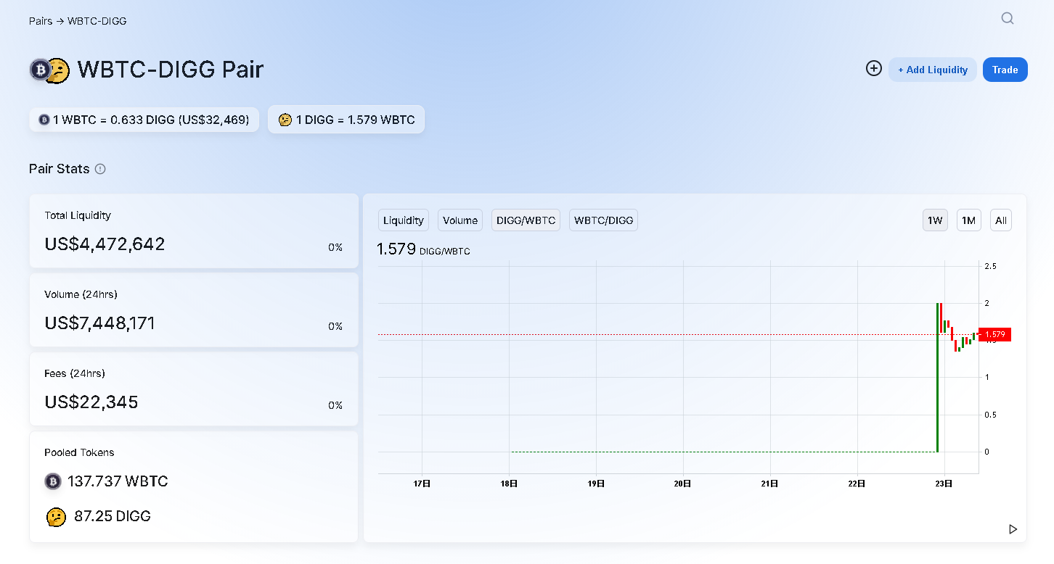Click the Pairs breadcrumb link
Viewport: 1054px width, 564px height.
pos(41,21)
